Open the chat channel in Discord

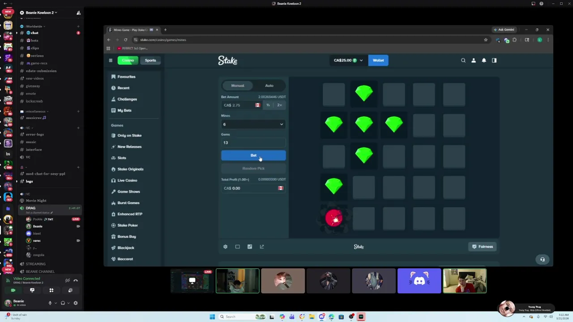coord(34,33)
